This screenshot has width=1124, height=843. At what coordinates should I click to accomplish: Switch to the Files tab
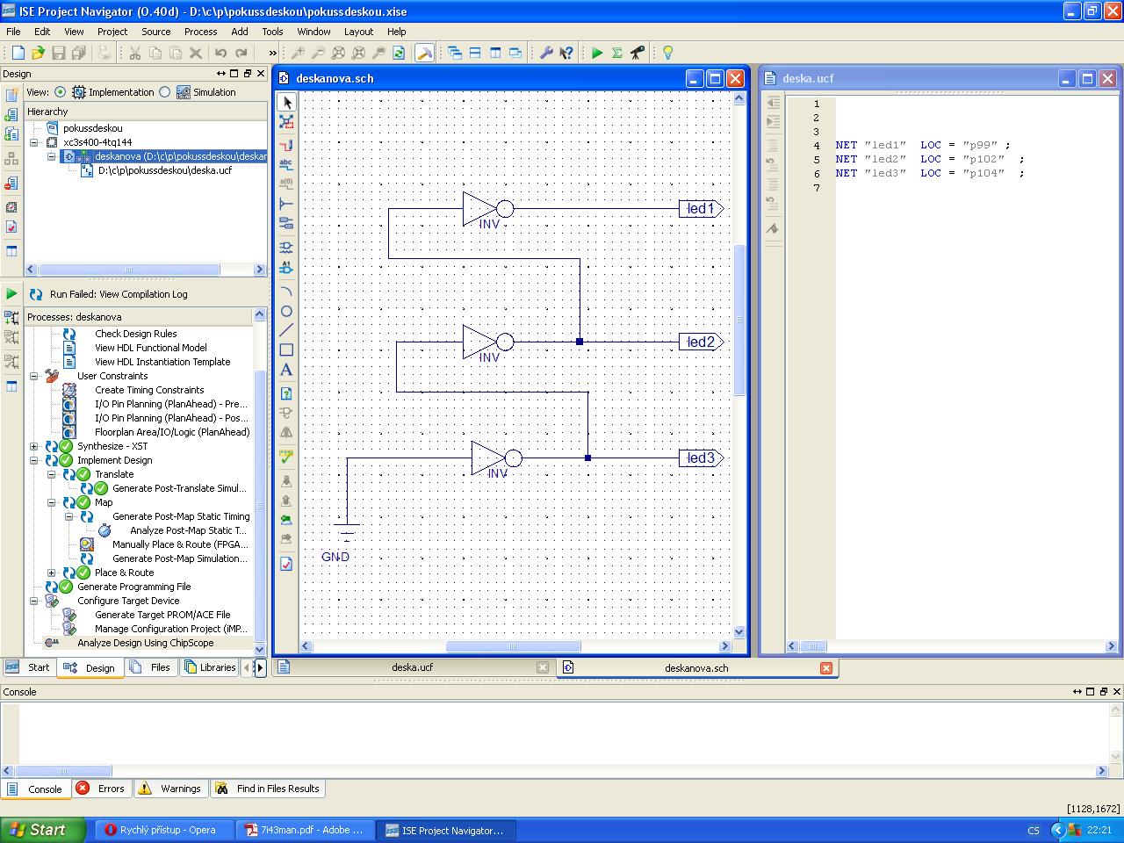tap(150, 667)
